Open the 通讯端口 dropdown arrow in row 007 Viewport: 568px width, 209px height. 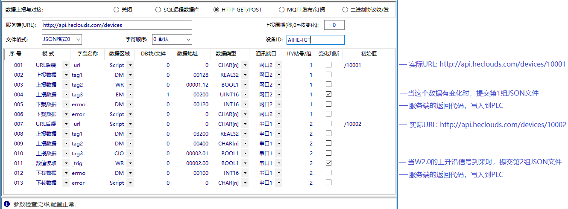pos(278,124)
